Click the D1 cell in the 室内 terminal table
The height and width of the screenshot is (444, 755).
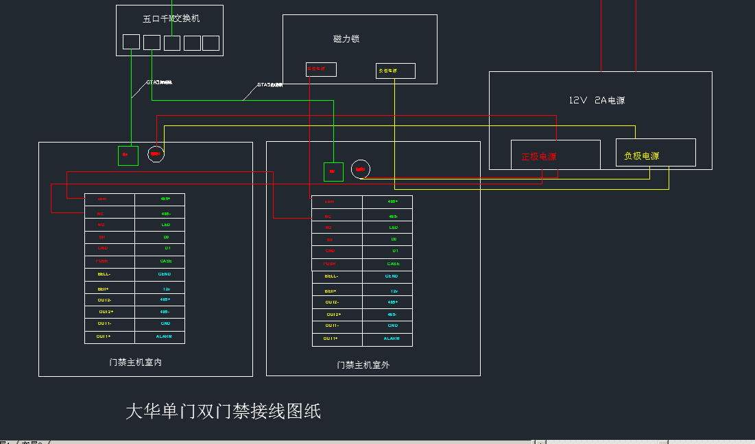coord(160,249)
